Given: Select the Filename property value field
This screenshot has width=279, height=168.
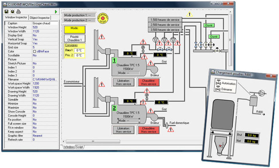Looking at the screenshot, I should coord(45,79).
